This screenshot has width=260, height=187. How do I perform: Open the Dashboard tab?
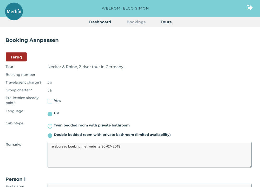(x=100, y=22)
